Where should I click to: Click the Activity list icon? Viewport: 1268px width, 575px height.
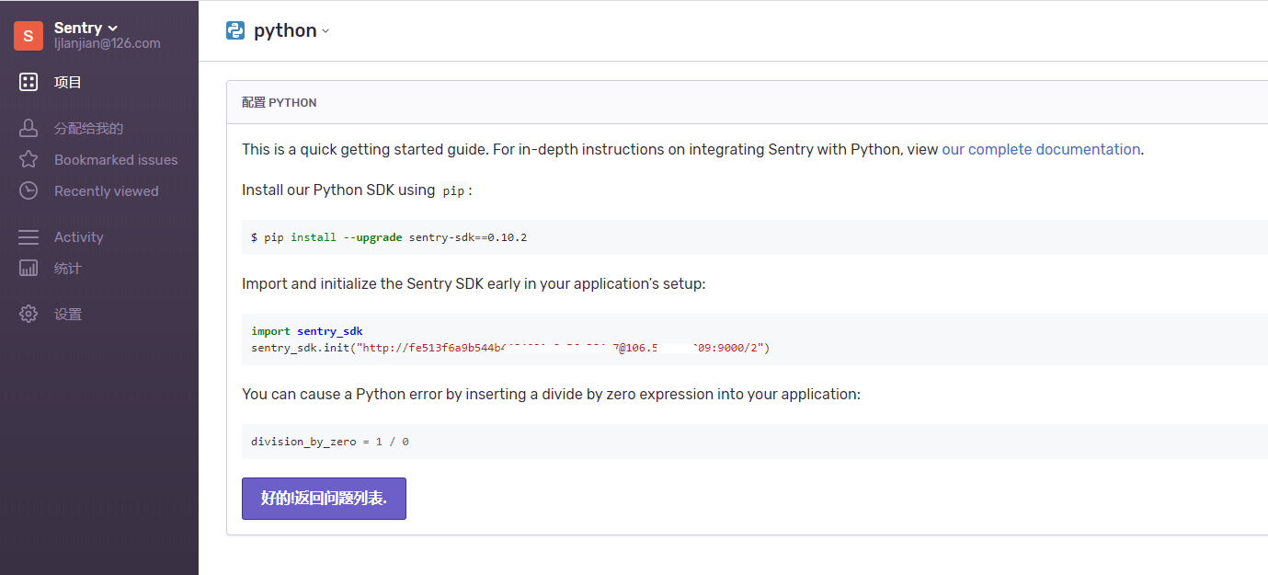point(28,236)
